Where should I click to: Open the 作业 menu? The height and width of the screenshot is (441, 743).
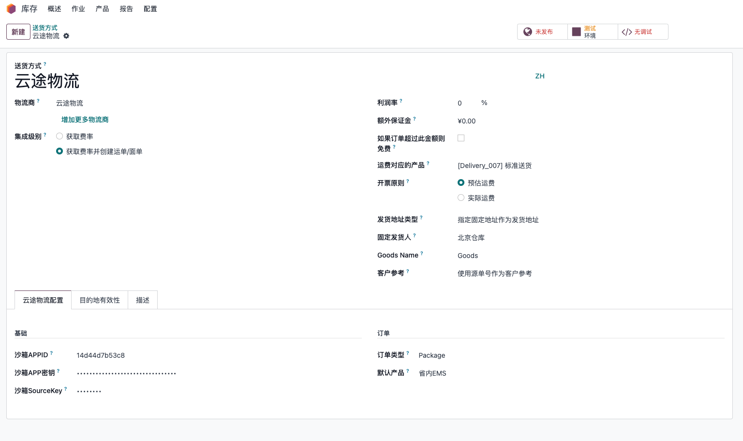click(78, 9)
